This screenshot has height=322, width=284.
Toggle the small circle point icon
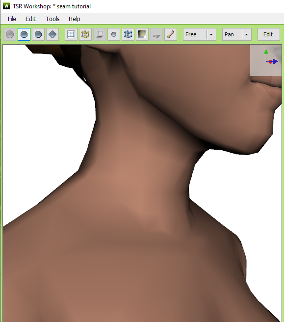pos(114,34)
